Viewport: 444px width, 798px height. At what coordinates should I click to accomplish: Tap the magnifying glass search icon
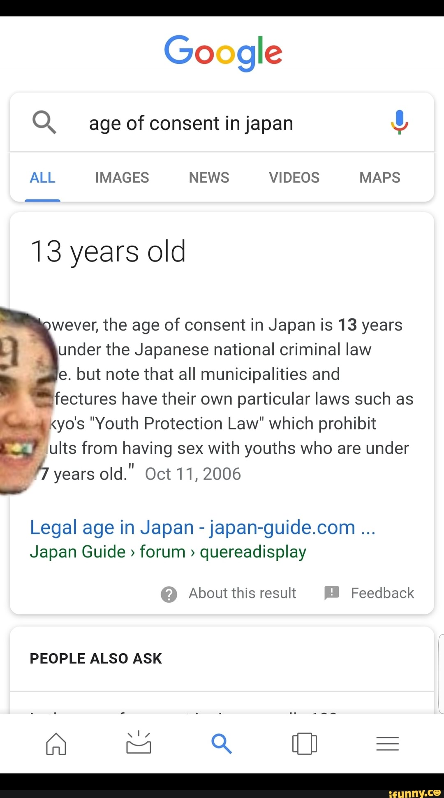[44, 123]
